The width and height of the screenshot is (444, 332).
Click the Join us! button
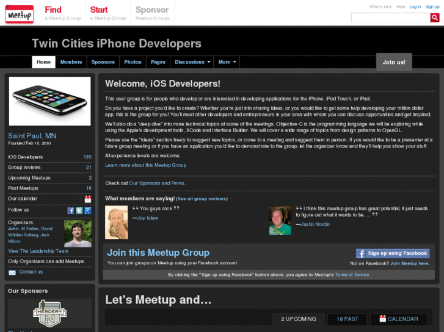tap(394, 62)
